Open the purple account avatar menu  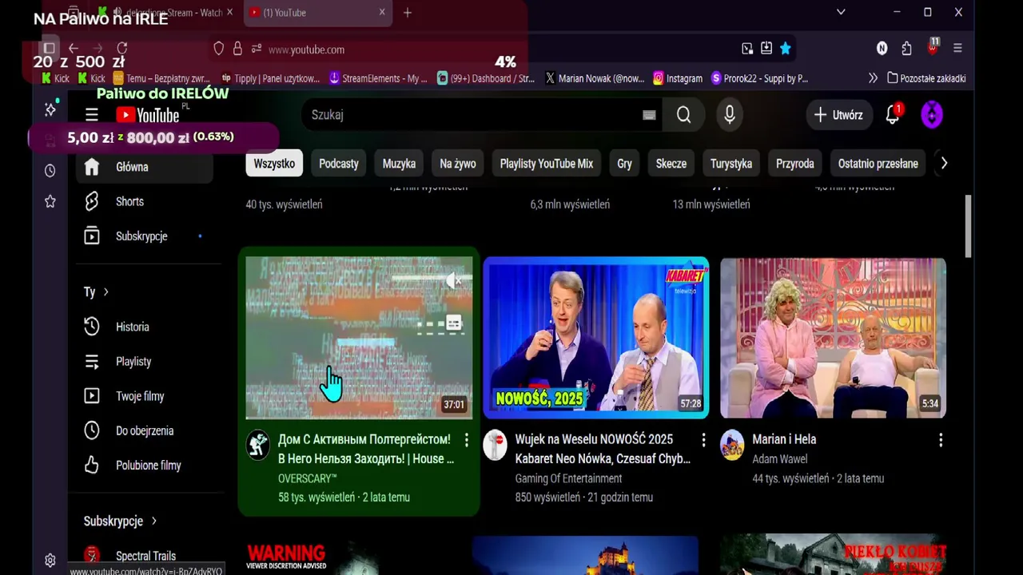pos(932,115)
